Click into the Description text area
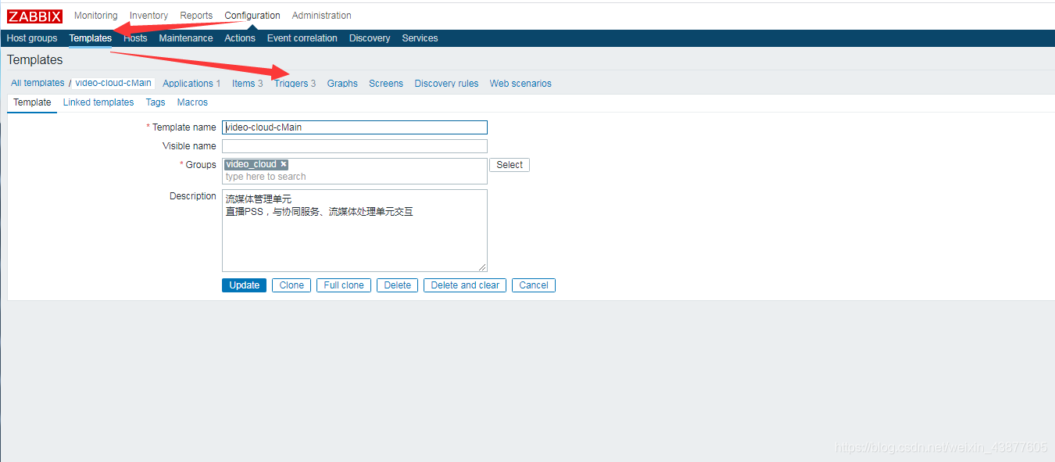The width and height of the screenshot is (1055, 462). (355, 231)
